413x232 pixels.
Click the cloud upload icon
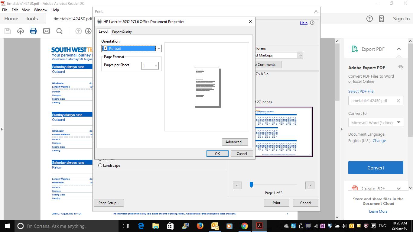pyautogui.click(x=21, y=31)
